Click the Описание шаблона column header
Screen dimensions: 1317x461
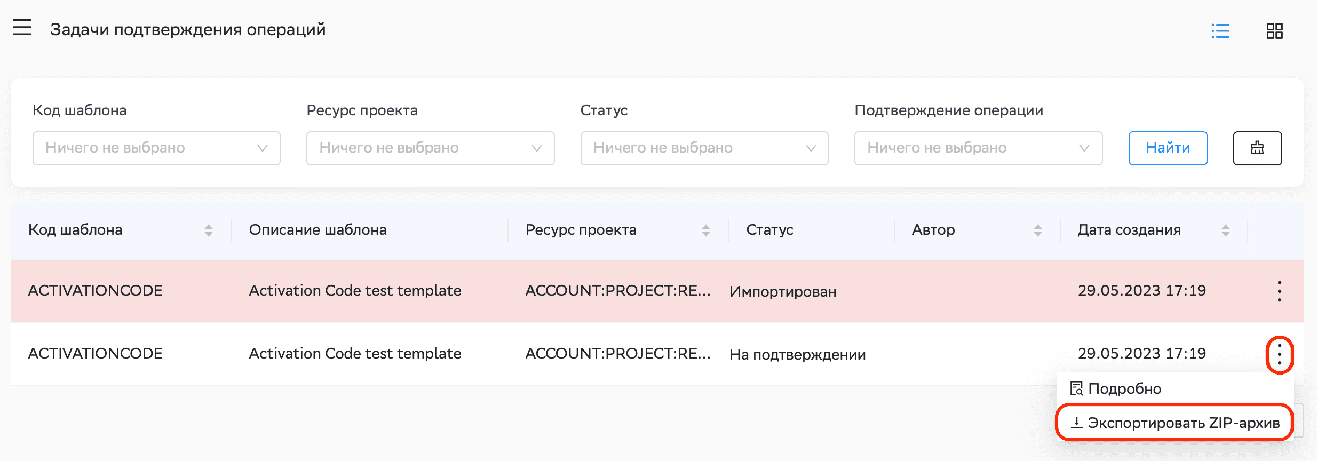click(318, 230)
